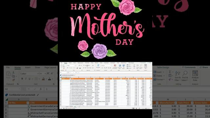This screenshot has width=210, height=118.
Task: Click Page Layout tab in background Excel
Action: (50, 68)
